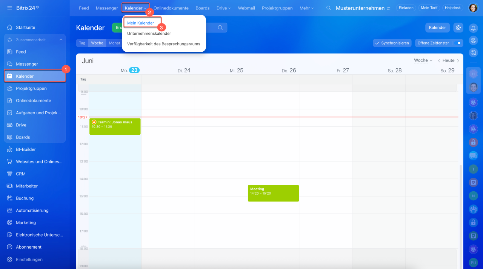Open the user profile avatar at top right
Viewport: 483px width, 269px height.
click(x=473, y=8)
